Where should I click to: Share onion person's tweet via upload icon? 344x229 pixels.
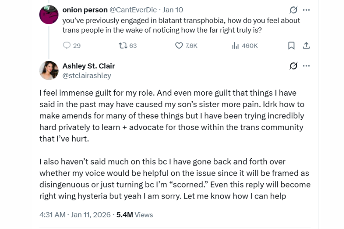307,45
